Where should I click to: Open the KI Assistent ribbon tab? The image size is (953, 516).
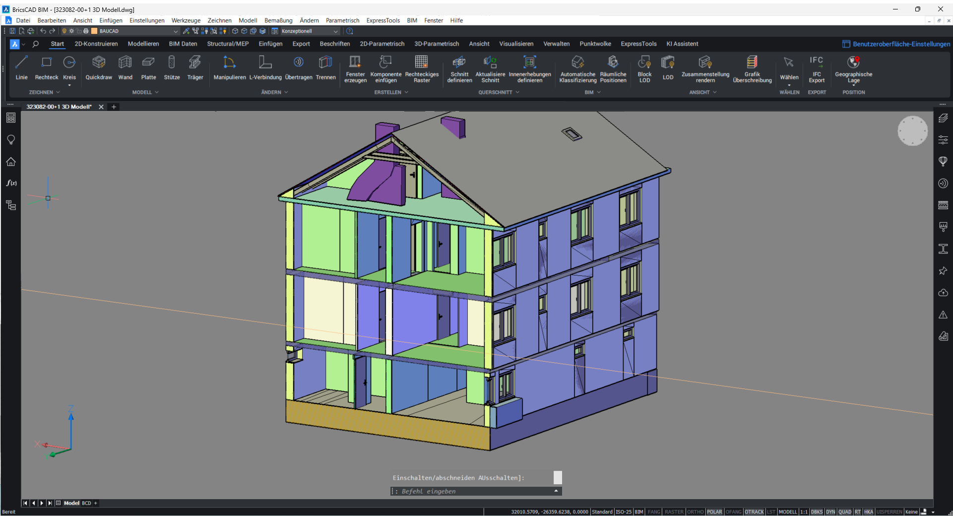pos(682,44)
